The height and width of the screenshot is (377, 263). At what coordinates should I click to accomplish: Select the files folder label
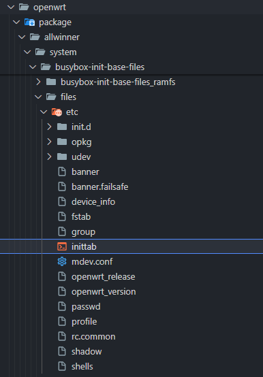(68, 97)
